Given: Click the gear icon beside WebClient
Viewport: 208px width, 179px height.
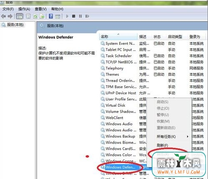Looking at the screenshot, I should (103, 118).
